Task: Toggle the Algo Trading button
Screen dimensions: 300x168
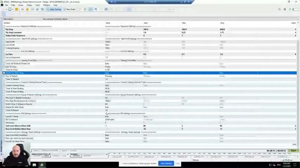Action: [x=54, y=9]
